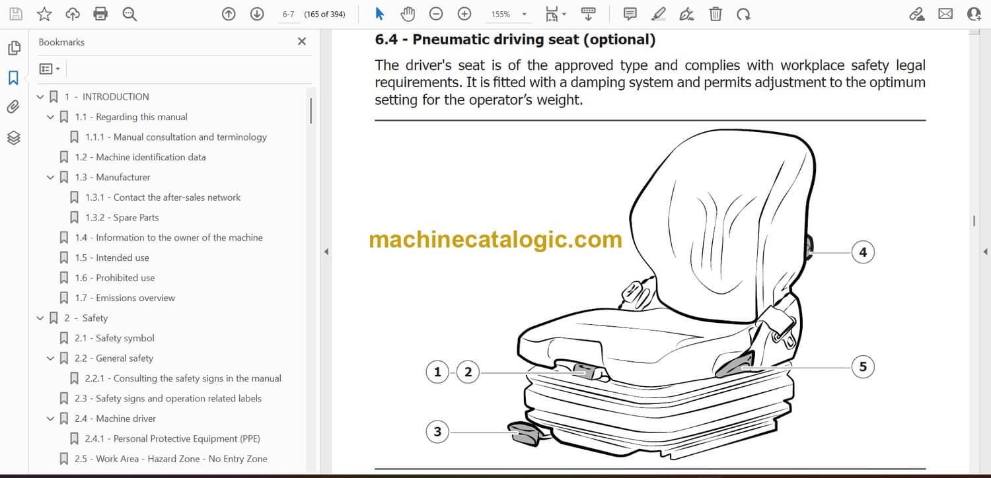Open the find text search tool

129,14
